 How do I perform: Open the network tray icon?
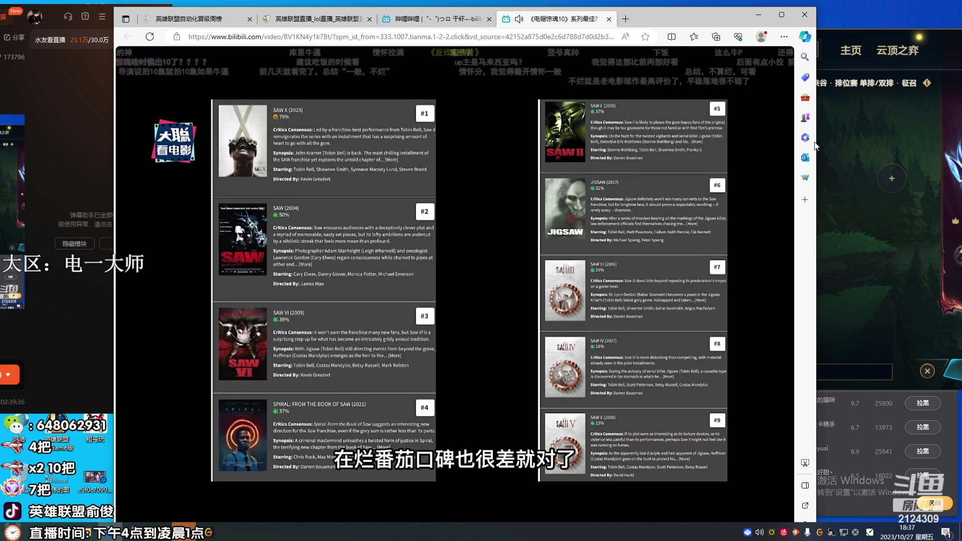[x=844, y=532]
